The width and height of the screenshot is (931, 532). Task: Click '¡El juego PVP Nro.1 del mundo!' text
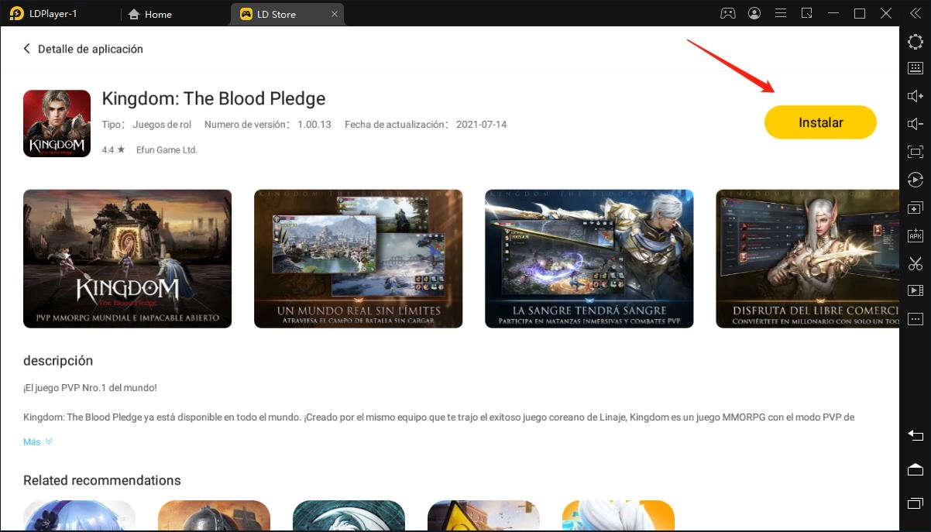tap(91, 388)
